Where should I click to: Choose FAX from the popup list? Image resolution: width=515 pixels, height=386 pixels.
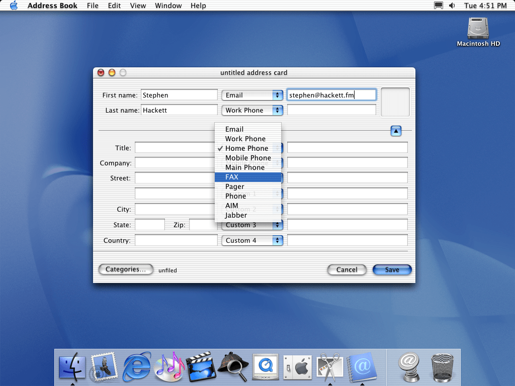pos(247,177)
